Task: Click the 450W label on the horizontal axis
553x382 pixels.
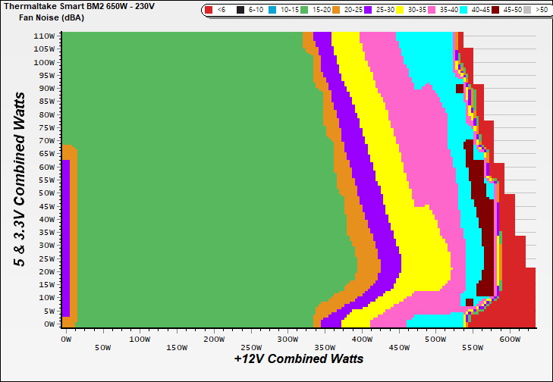Action: (x=362, y=347)
